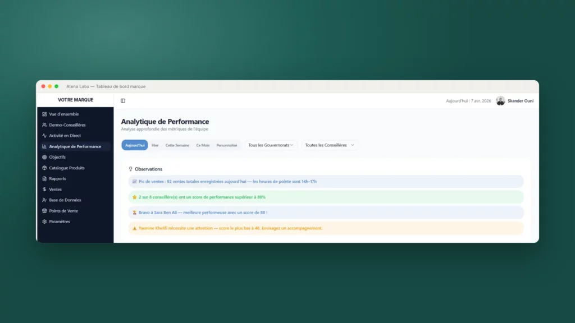The image size is (575, 323).
Task: Switch to the Hier tab
Action: point(155,145)
